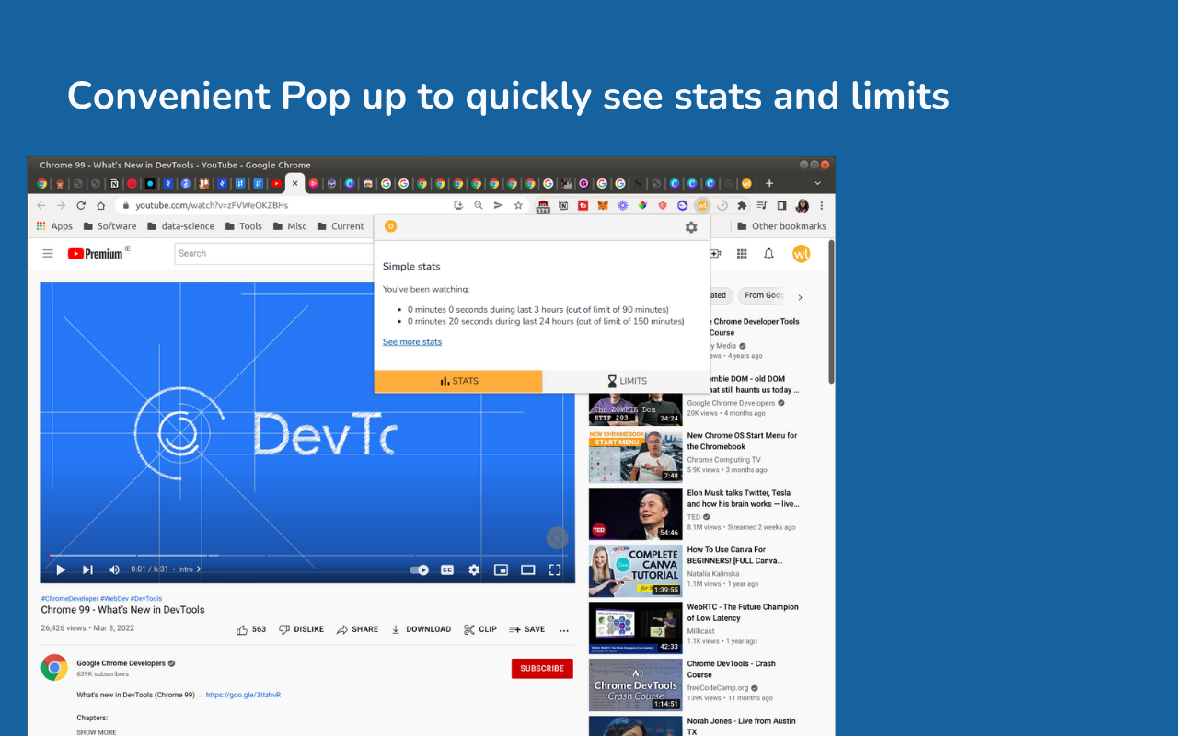Screen dimensions: 1178x736
Task: Open the Tools bookmarks folder
Action: pyautogui.click(x=243, y=226)
